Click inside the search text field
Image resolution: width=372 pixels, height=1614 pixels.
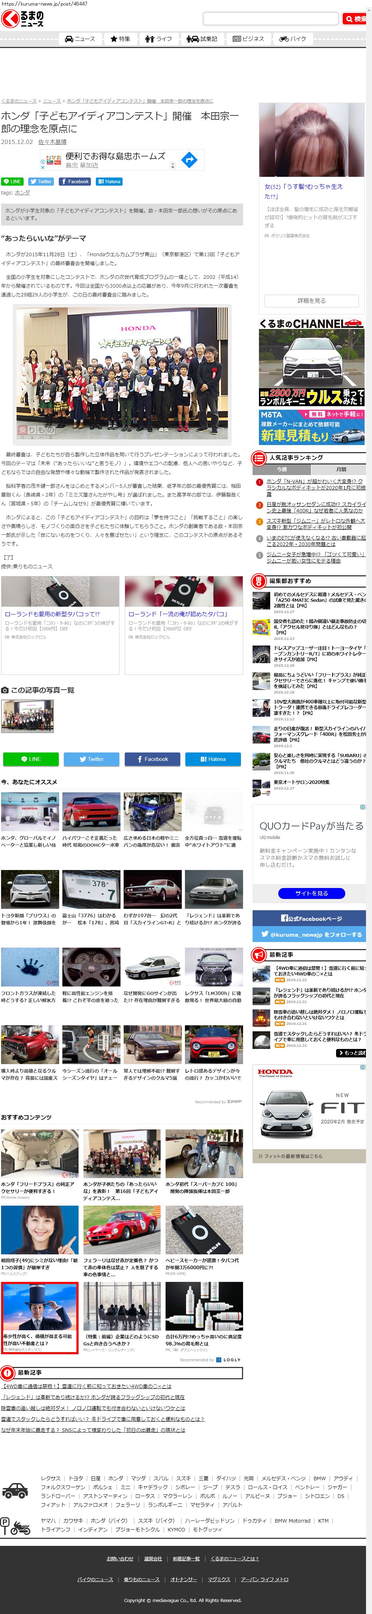pos(269,19)
